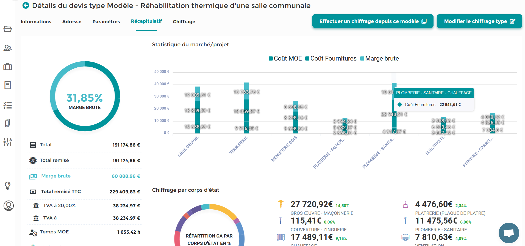The image size is (525, 246).
Task: Open the Paramètres tab
Action: click(x=106, y=22)
